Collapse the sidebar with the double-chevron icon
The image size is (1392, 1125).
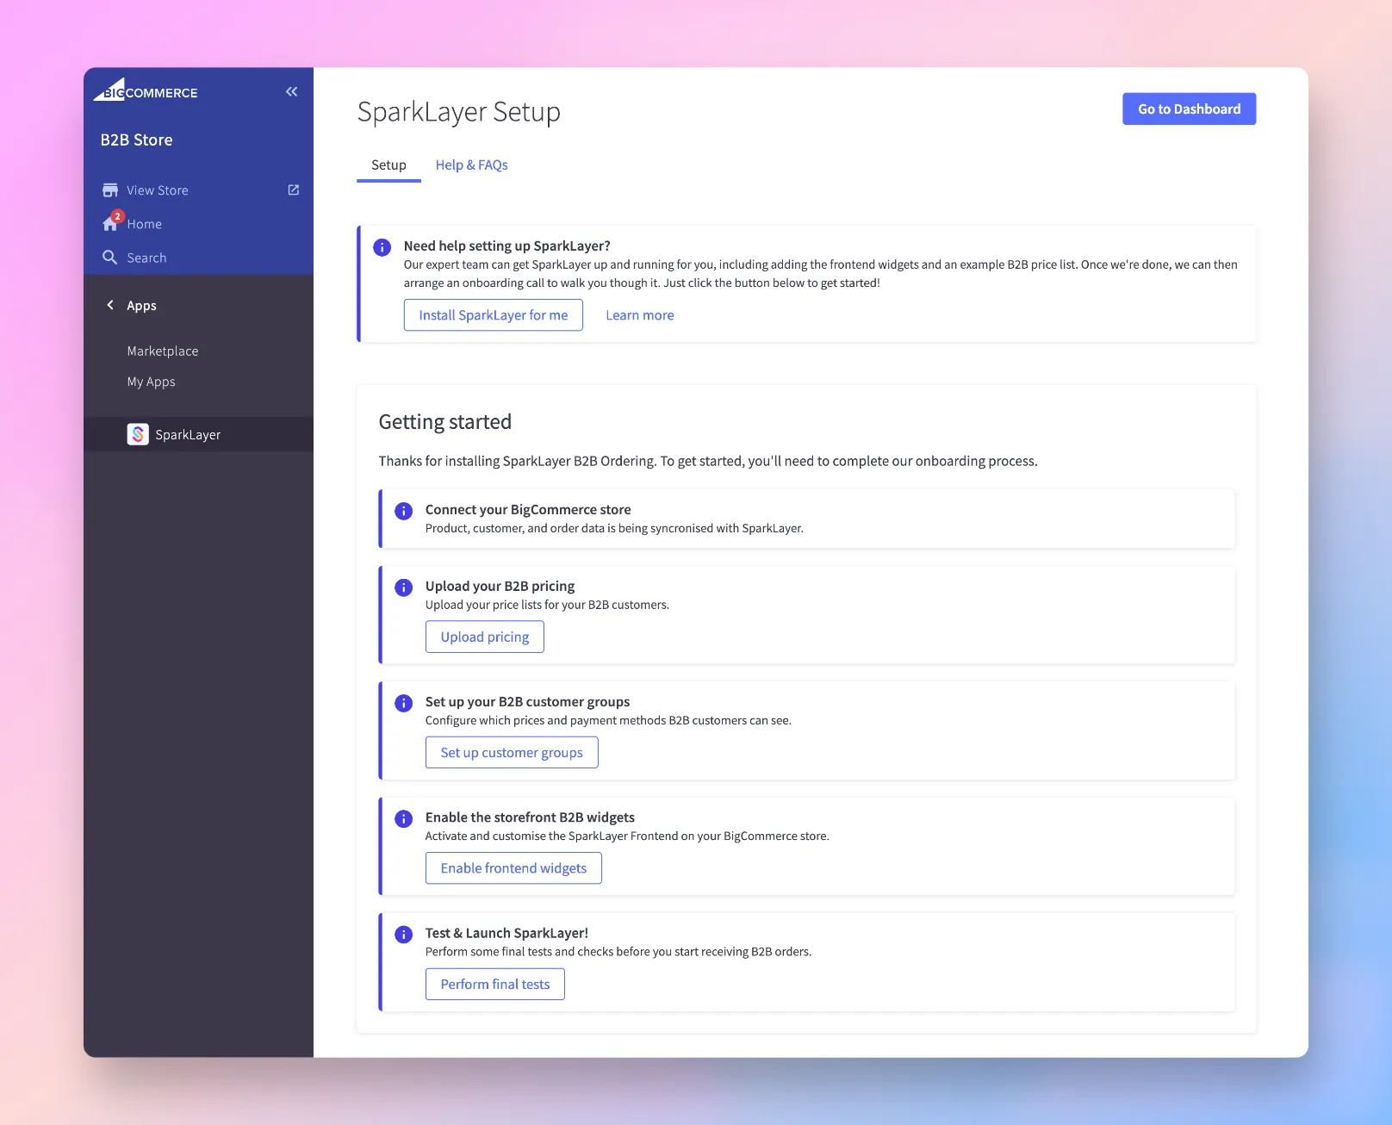tap(292, 91)
